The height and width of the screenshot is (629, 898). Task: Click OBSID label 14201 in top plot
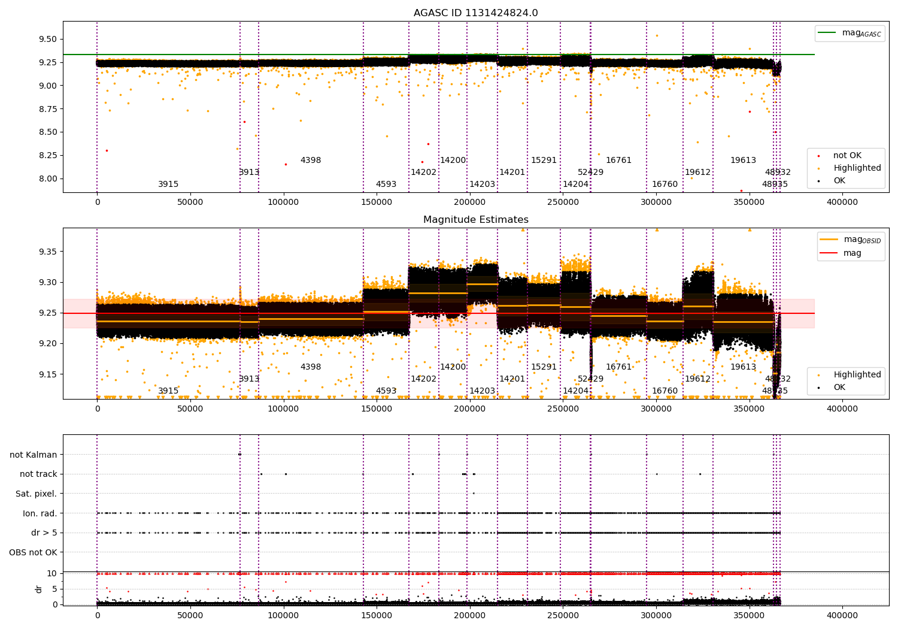tap(512, 172)
